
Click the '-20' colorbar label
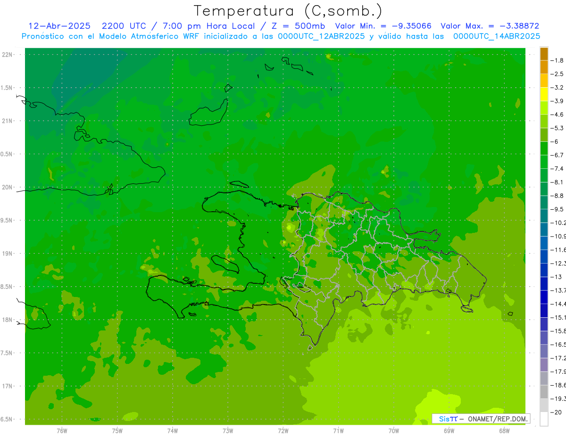(x=556, y=412)
